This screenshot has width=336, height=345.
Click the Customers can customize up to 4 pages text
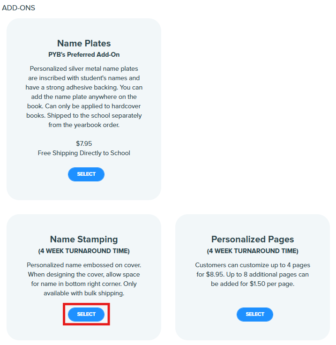point(253,265)
